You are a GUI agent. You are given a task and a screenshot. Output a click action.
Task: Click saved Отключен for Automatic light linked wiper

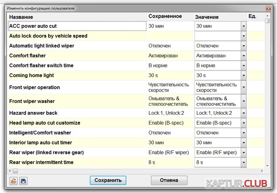tap(160, 46)
